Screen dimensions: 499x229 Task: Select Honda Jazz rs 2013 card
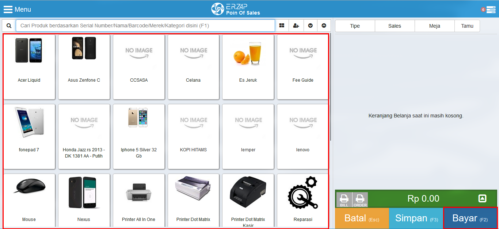pos(84,137)
